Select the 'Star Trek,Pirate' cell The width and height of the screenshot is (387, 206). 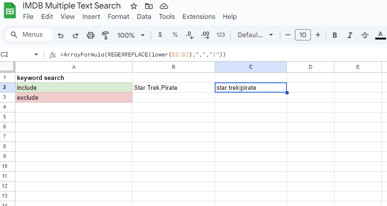point(173,87)
